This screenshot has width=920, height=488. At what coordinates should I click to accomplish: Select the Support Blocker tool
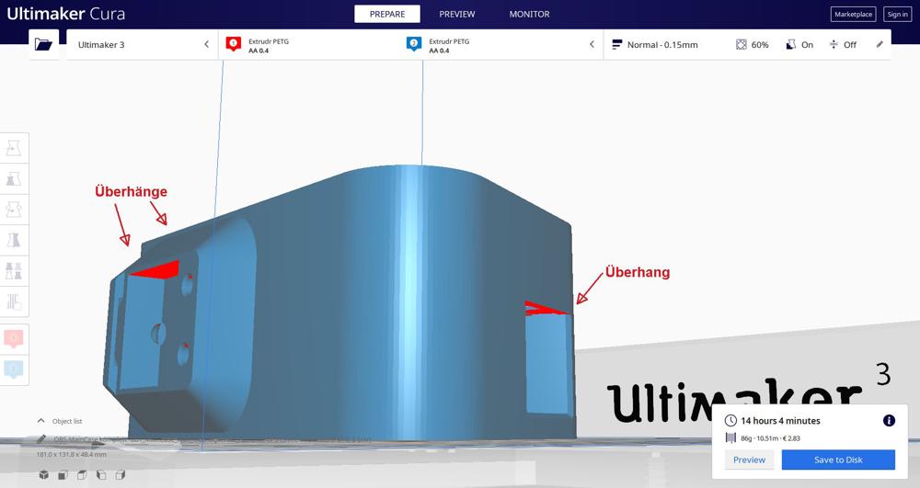point(14,301)
